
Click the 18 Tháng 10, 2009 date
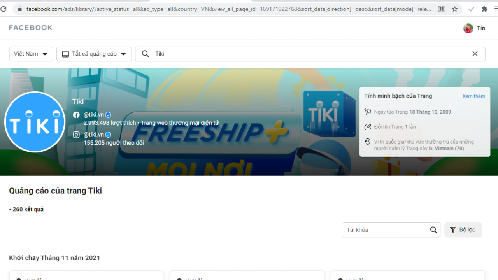pyautogui.click(x=430, y=112)
